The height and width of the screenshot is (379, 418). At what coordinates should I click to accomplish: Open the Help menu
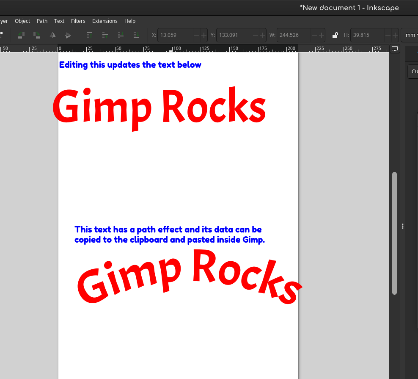(130, 21)
